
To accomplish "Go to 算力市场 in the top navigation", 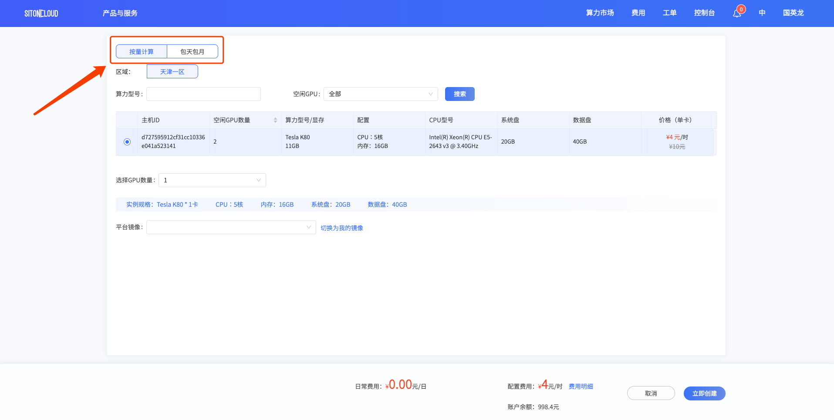I will click(600, 13).
